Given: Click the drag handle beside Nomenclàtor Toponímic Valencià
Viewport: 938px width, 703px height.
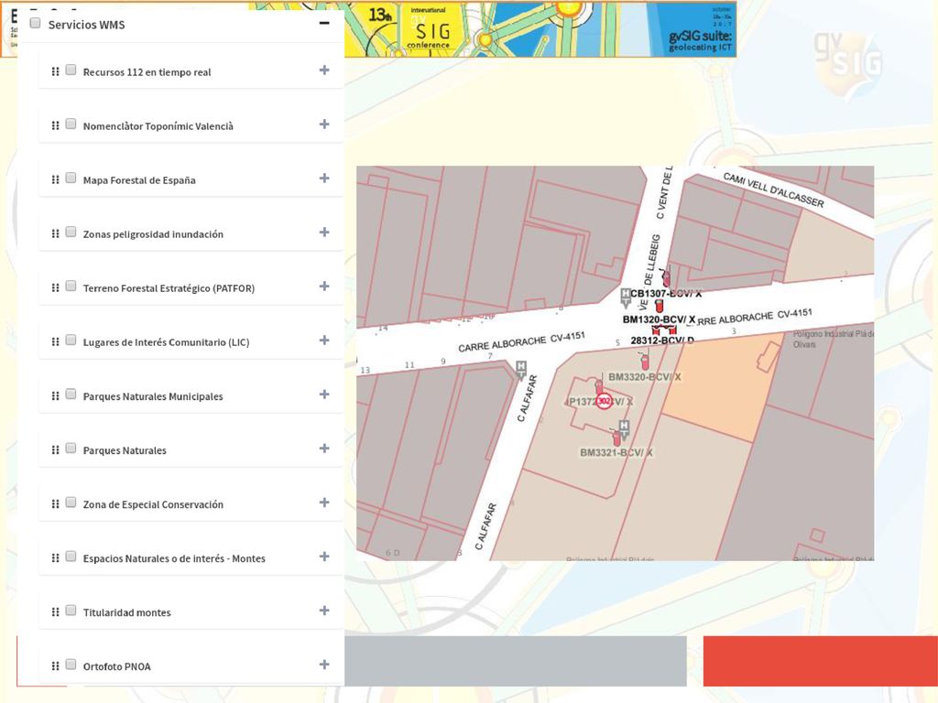Looking at the screenshot, I should tap(55, 125).
